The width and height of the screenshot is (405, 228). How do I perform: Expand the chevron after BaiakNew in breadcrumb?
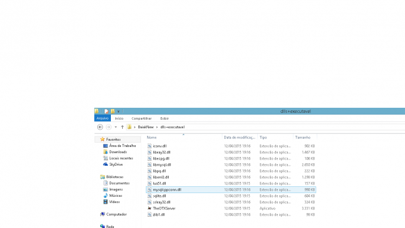[x=157, y=127]
